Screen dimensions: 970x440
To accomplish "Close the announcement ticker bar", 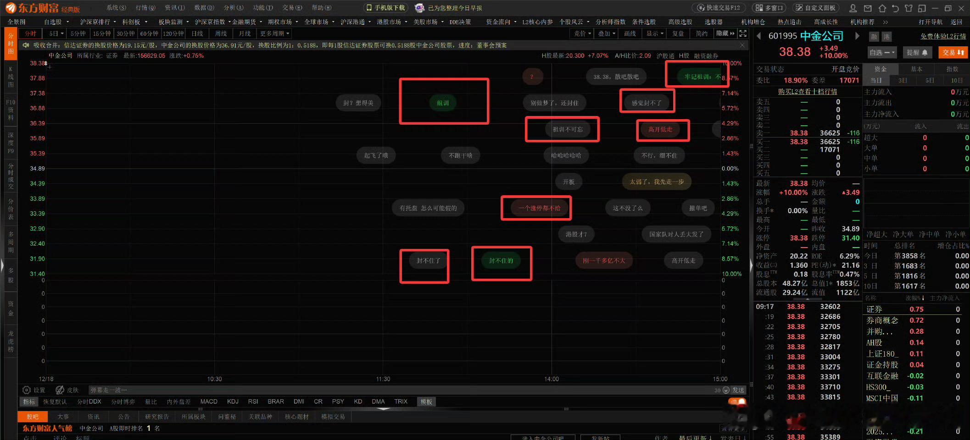I will click(x=742, y=45).
